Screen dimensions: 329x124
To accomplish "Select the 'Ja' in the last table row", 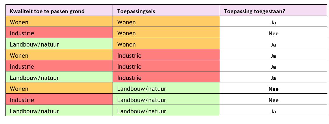I will click(273, 111).
